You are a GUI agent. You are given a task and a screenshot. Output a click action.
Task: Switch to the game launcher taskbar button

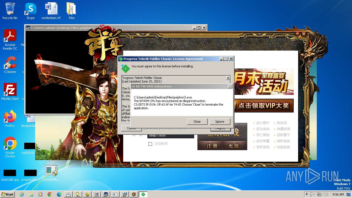[134, 194]
